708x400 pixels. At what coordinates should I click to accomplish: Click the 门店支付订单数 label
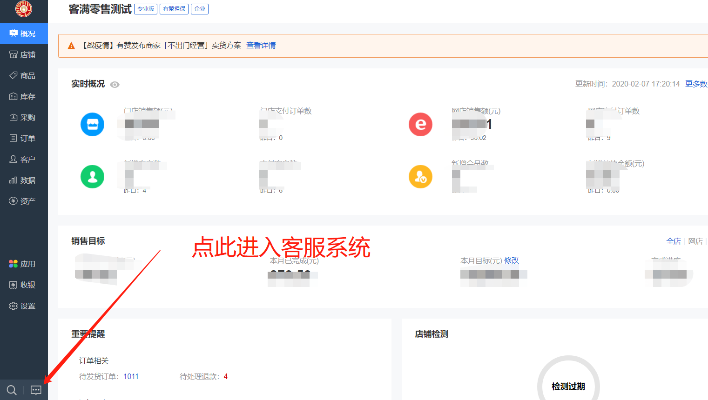point(286,111)
